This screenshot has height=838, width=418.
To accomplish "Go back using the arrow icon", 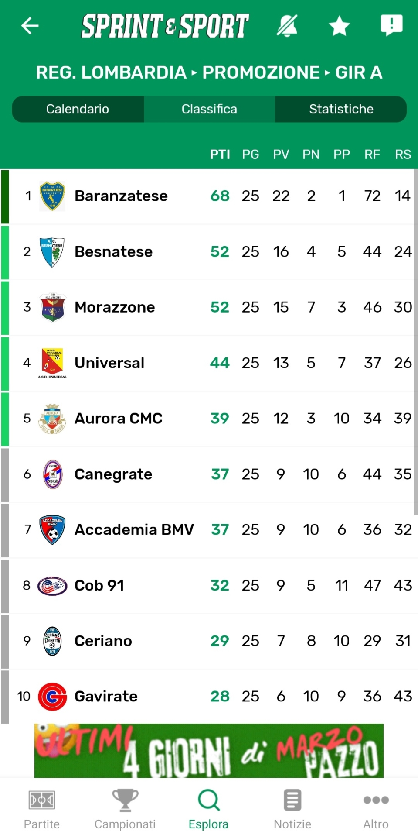I will pyautogui.click(x=30, y=26).
